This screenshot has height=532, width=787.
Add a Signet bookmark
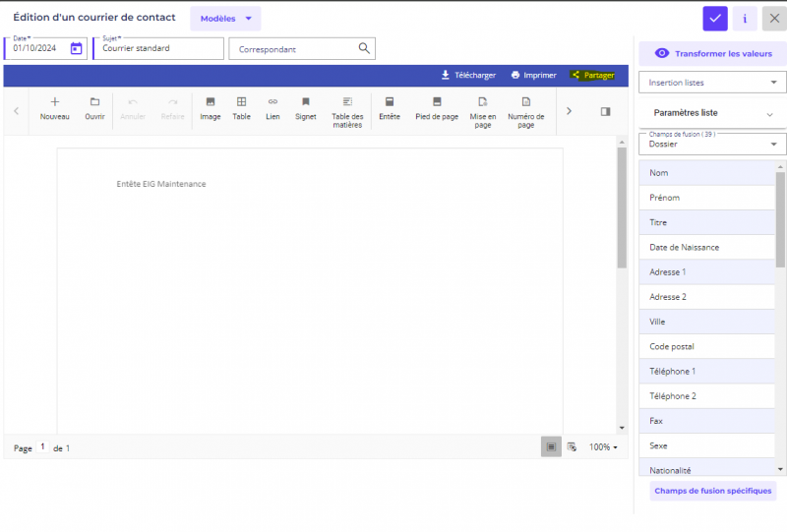click(306, 102)
